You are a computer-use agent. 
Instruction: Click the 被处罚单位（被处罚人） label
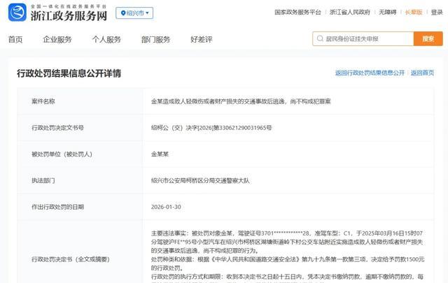click(x=62, y=154)
